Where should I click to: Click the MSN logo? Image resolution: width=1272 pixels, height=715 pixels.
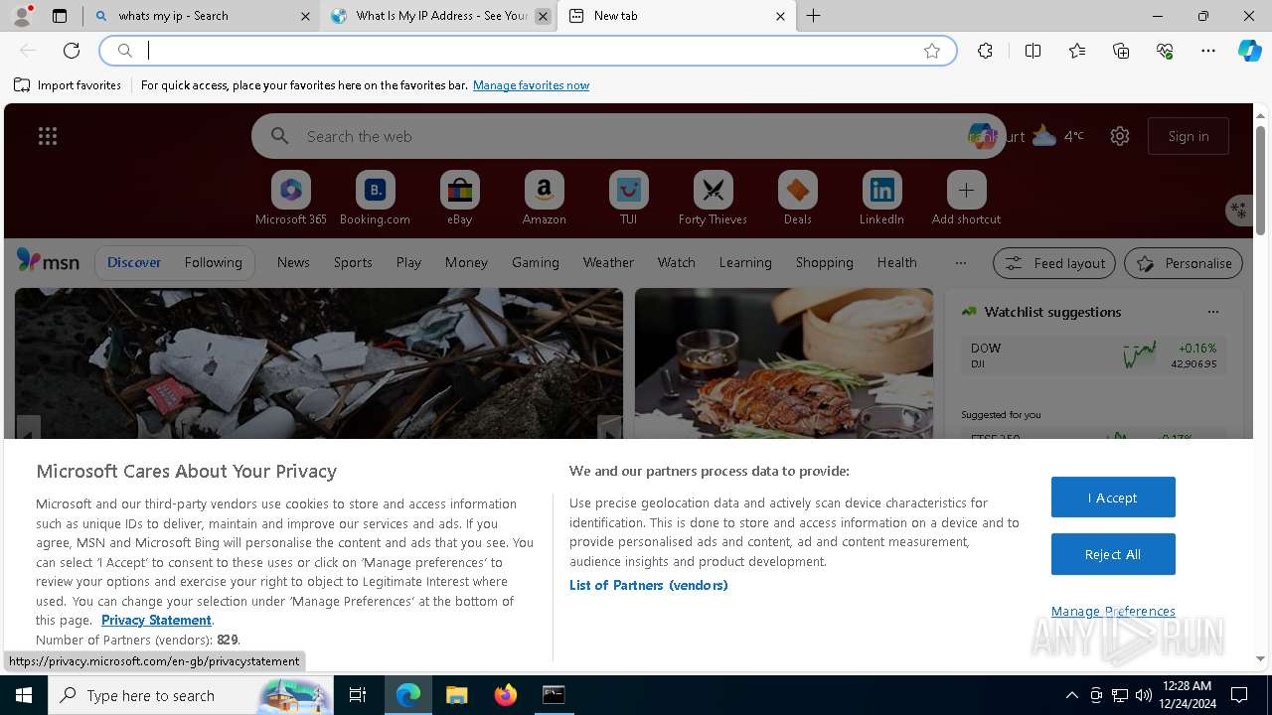coord(48,261)
